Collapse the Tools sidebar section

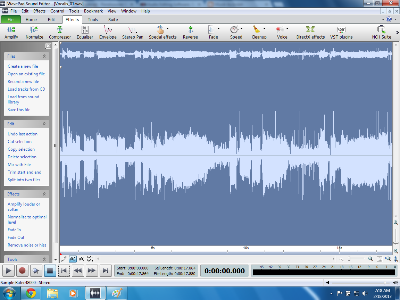[x=44, y=259]
